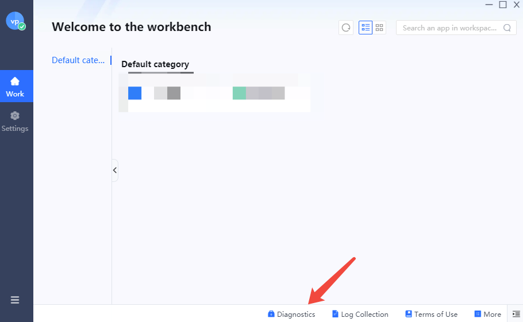Switch to grid view layout
Viewport: 523px width, 322px height.
pos(379,28)
